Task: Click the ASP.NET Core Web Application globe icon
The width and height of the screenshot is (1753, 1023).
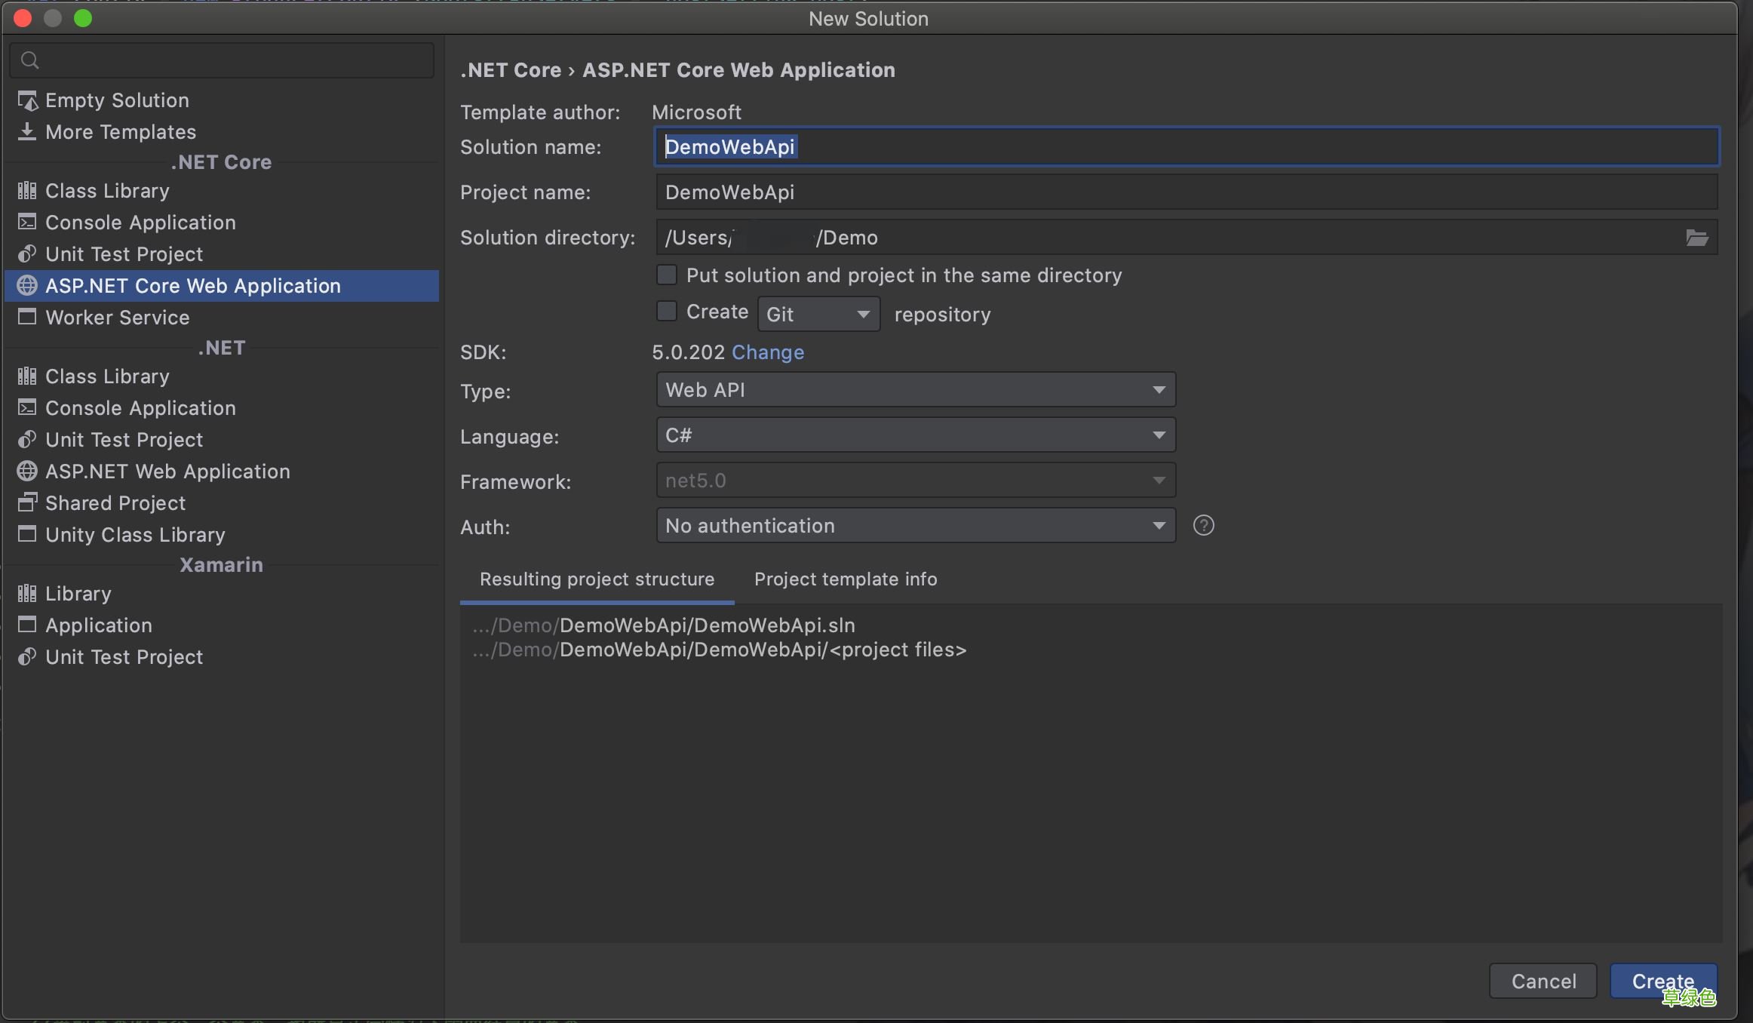Action: click(27, 286)
